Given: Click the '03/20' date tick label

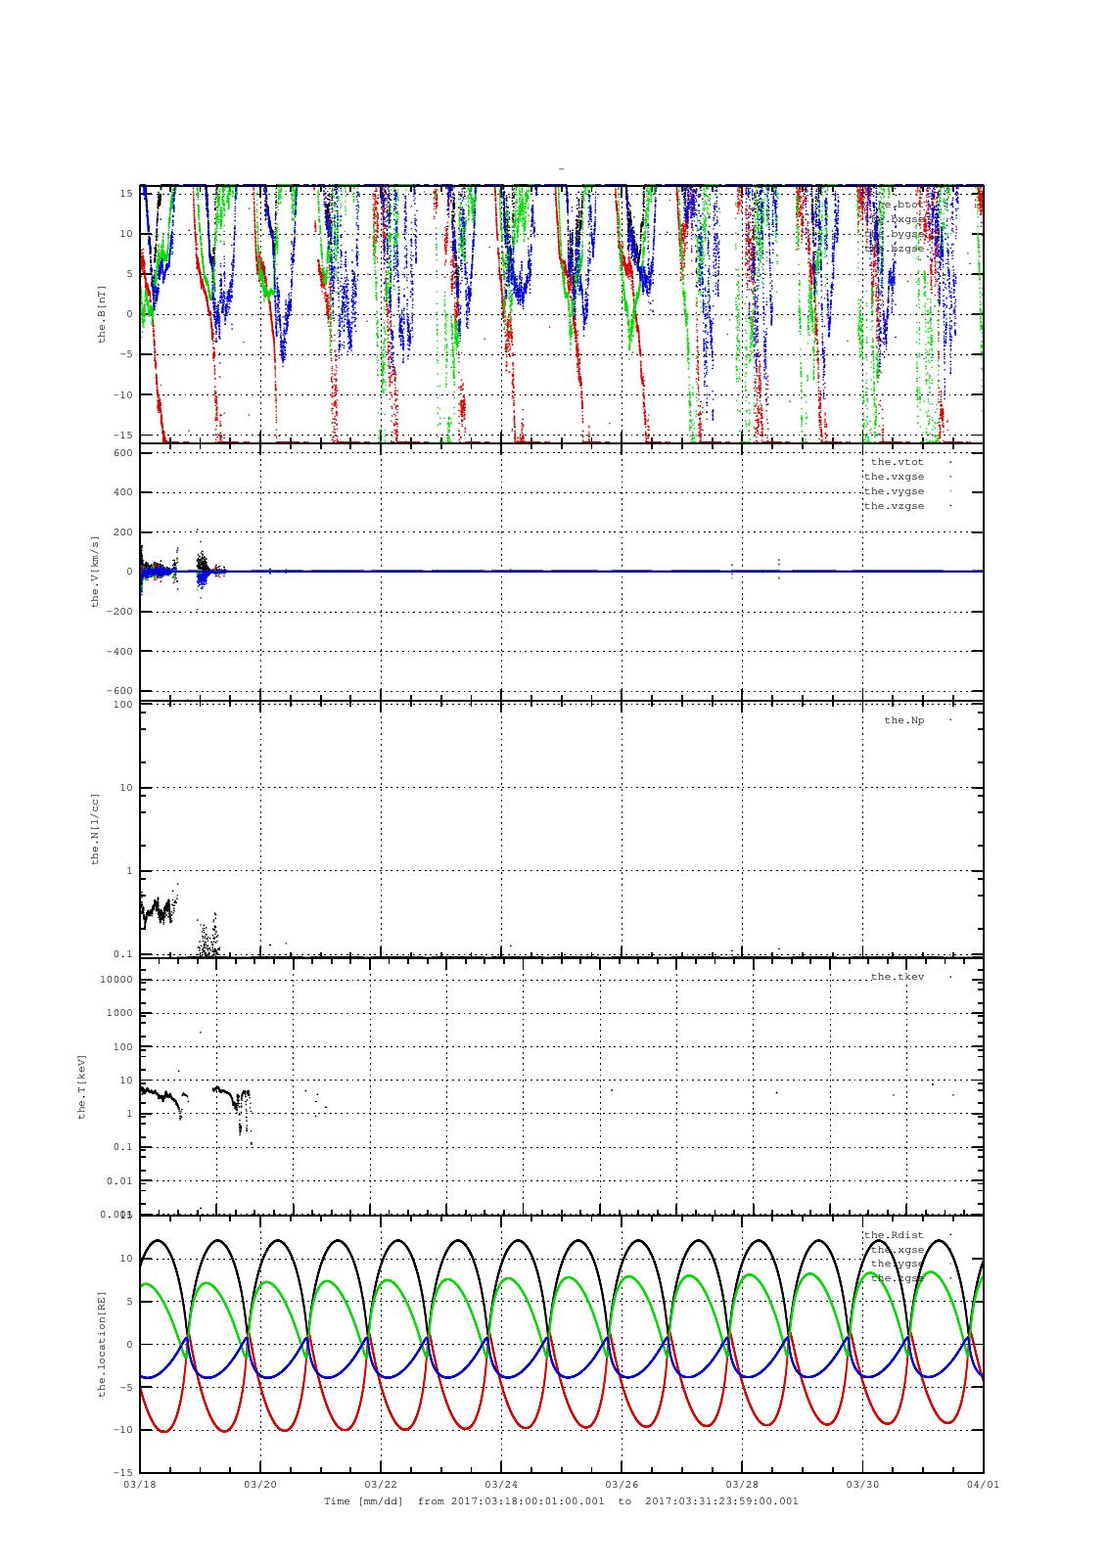Looking at the screenshot, I should [260, 1485].
